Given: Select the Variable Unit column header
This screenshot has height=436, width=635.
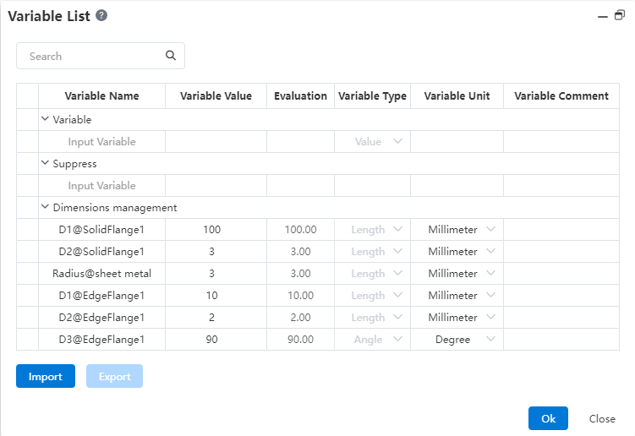Looking at the screenshot, I should click(457, 96).
